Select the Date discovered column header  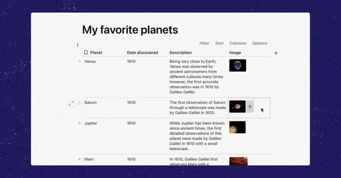point(142,52)
